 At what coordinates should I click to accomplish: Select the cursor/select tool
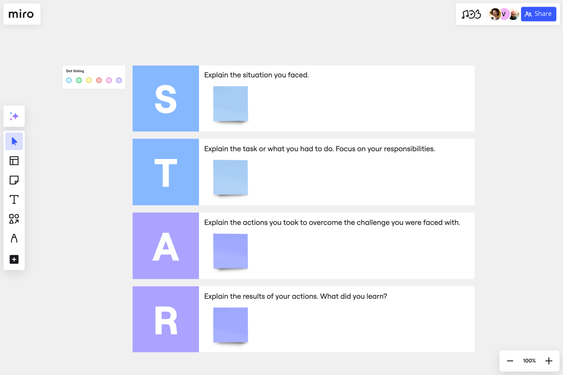(14, 141)
